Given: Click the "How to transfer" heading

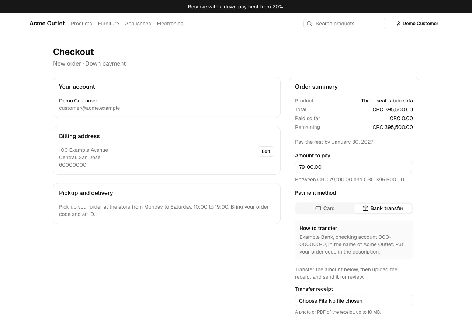Looking at the screenshot, I should pos(318,228).
